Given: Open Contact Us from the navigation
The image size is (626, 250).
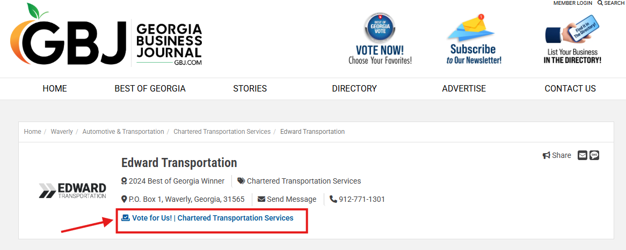Looking at the screenshot, I should pyautogui.click(x=570, y=89).
